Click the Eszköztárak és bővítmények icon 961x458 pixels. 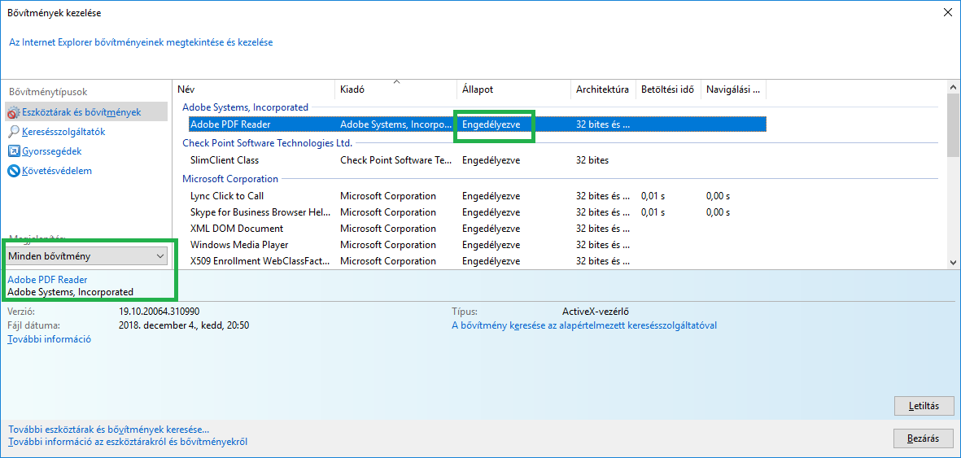(14, 112)
